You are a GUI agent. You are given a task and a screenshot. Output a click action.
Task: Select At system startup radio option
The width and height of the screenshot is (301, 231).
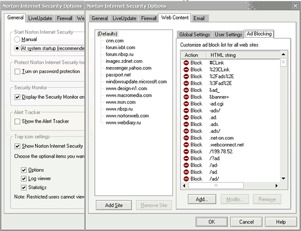17,48
